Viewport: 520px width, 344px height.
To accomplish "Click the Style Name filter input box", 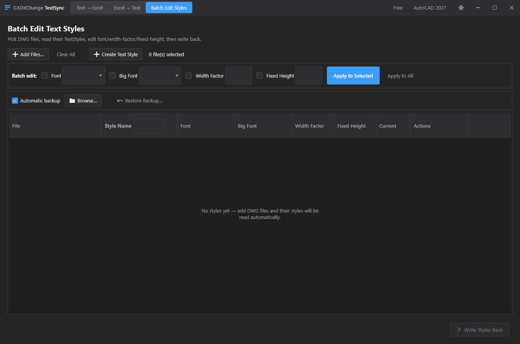I will 149,126.
